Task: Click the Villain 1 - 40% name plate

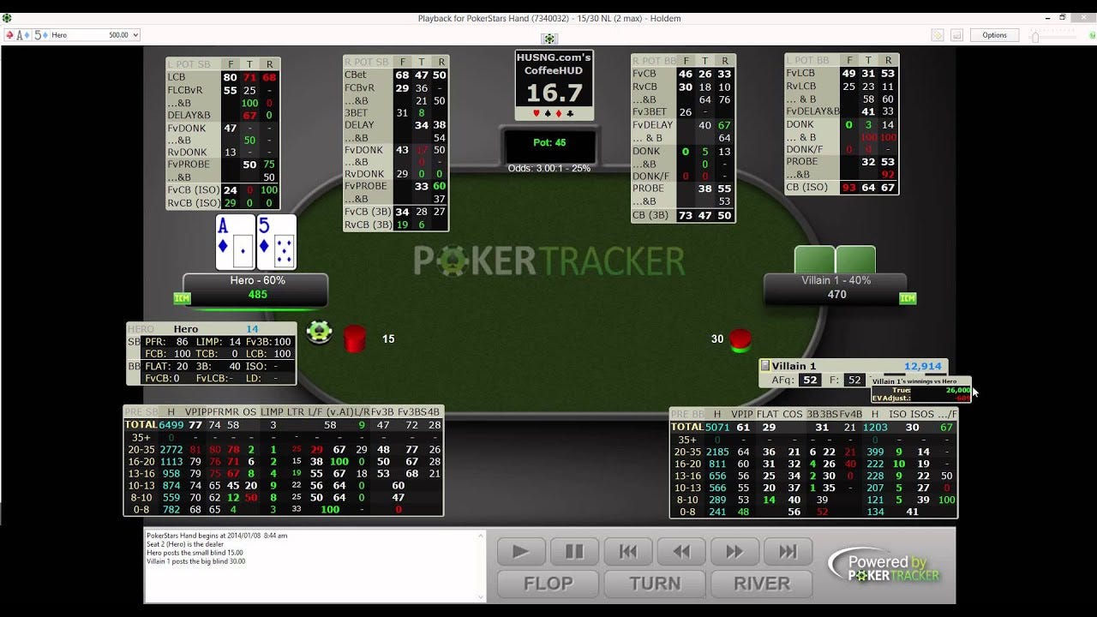Action: tap(836, 290)
